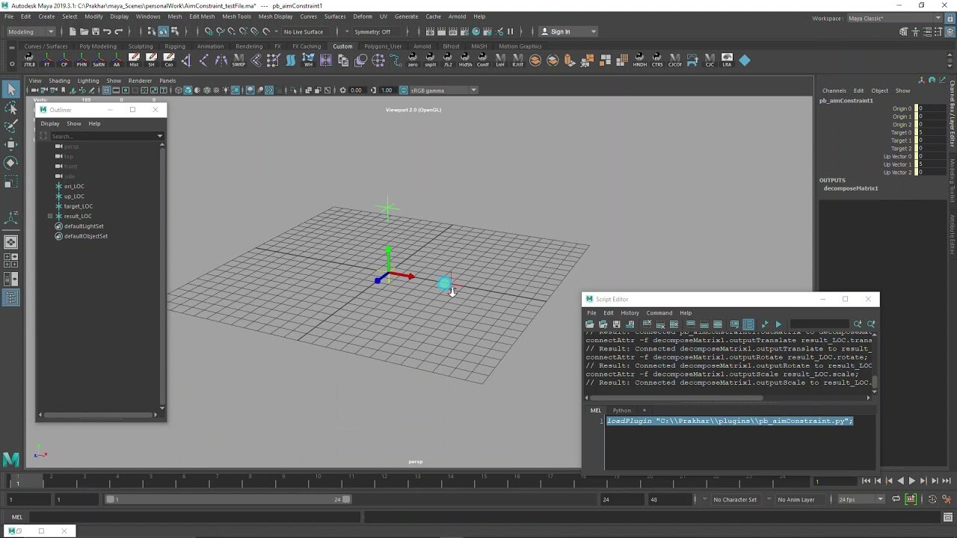Click the Save Script icon in Script Editor
This screenshot has height=538, width=957.
point(617,324)
